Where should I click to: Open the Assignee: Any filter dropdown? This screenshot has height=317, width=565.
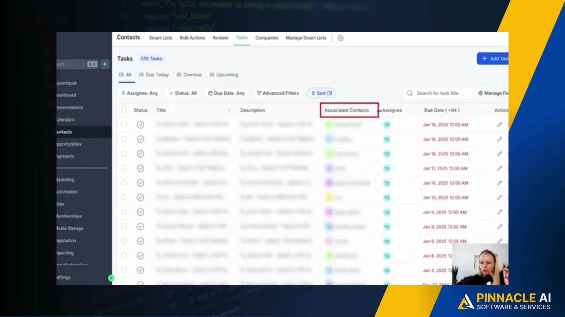(x=139, y=93)
